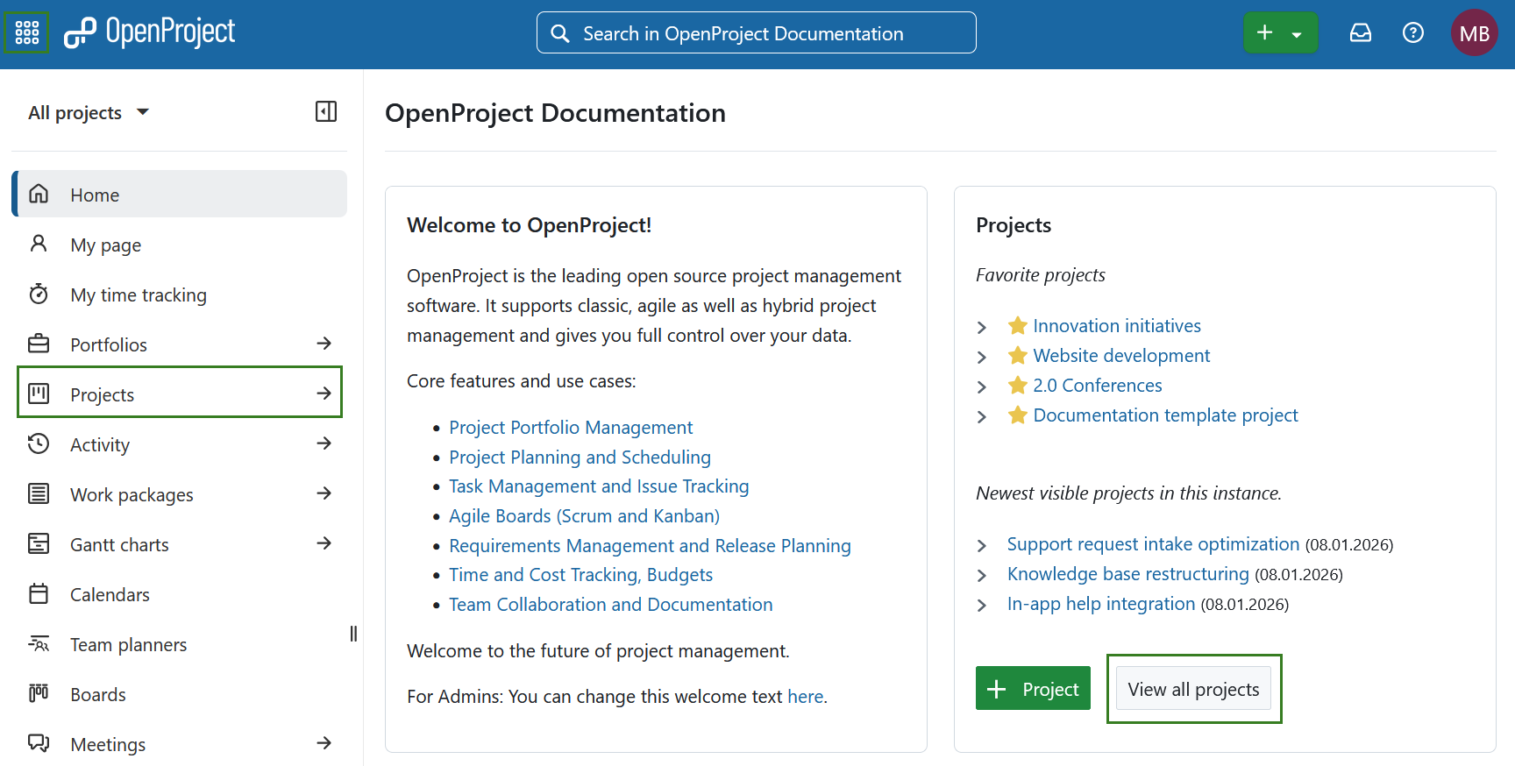
Task: Click star next to Documentation template project
Action: click(x=1017, y=415)
